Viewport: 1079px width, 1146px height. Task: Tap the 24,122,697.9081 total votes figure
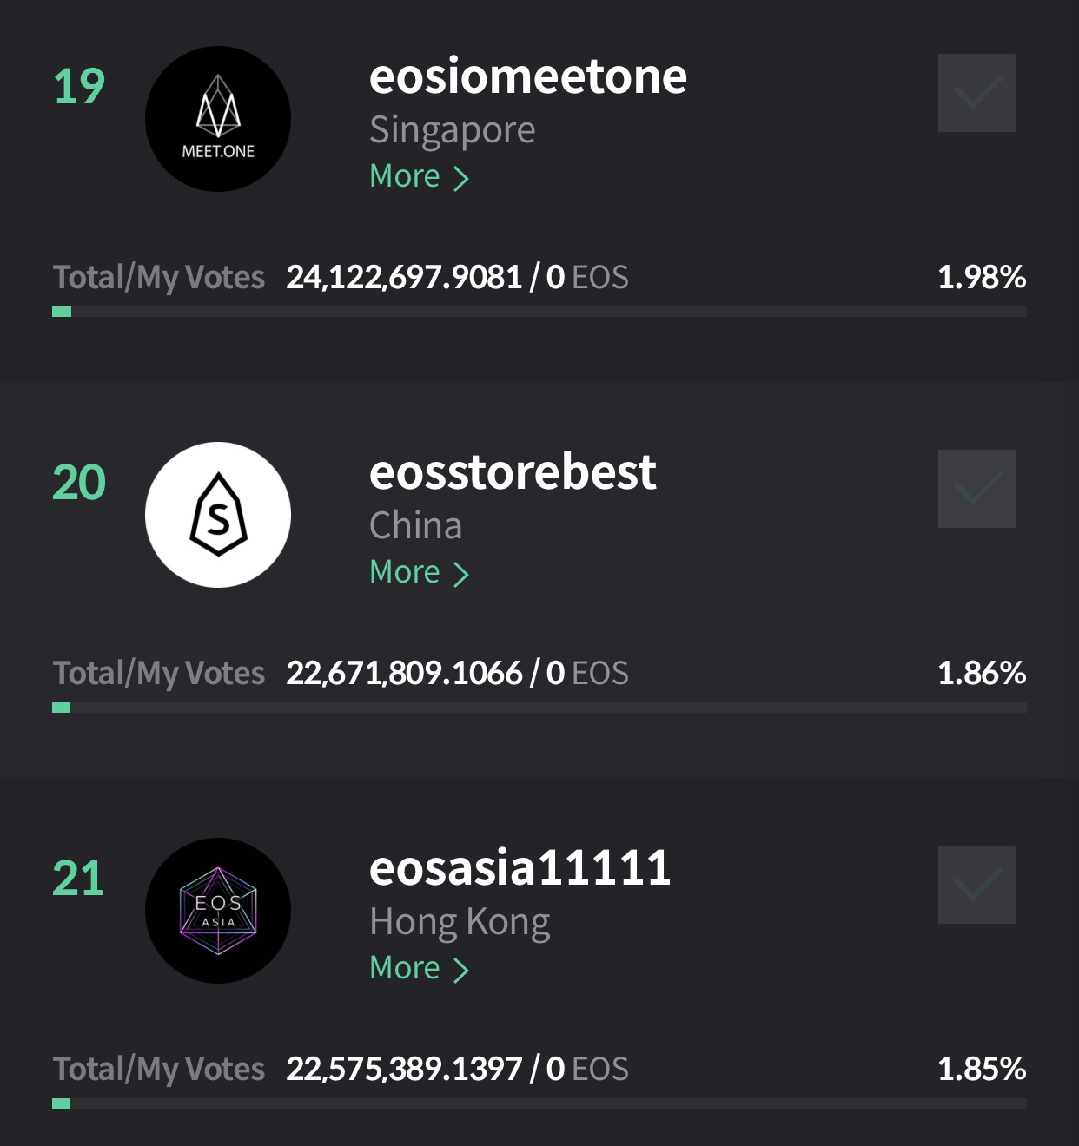tap(404, 277)
